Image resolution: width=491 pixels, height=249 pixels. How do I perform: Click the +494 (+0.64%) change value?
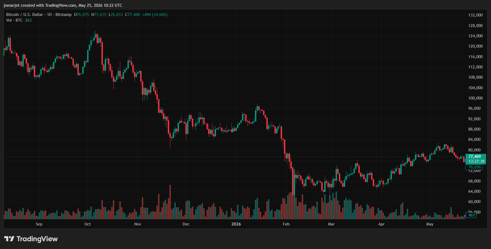(x=155, y=15)
